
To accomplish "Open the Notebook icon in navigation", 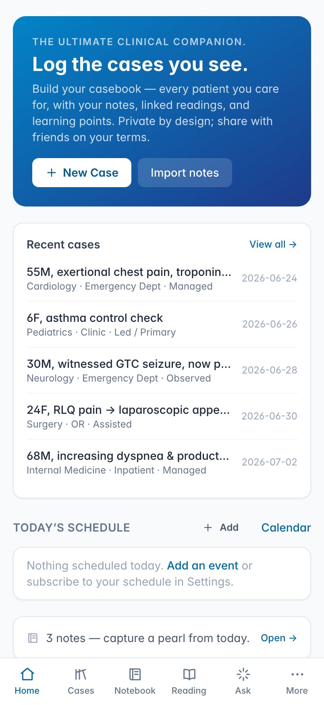I will [x=135, y=674].
